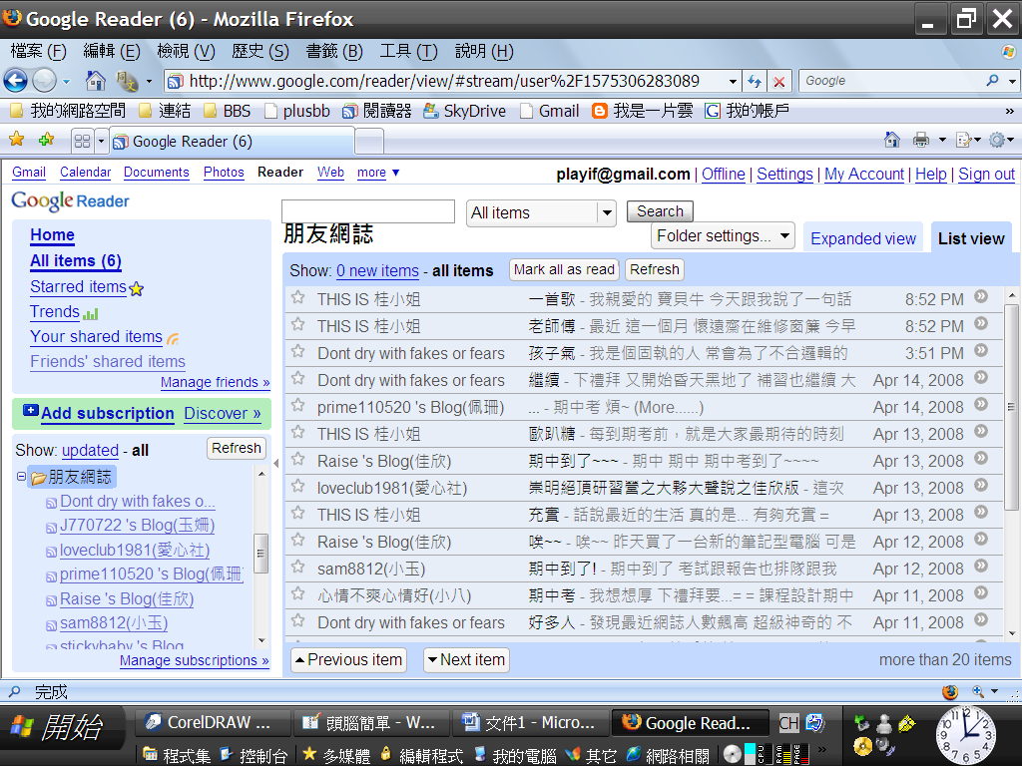Open the 檢視 (V) menu
The height and width of the screenshot is (766, 1022).
pyautogui.click(x=186, y=52)
